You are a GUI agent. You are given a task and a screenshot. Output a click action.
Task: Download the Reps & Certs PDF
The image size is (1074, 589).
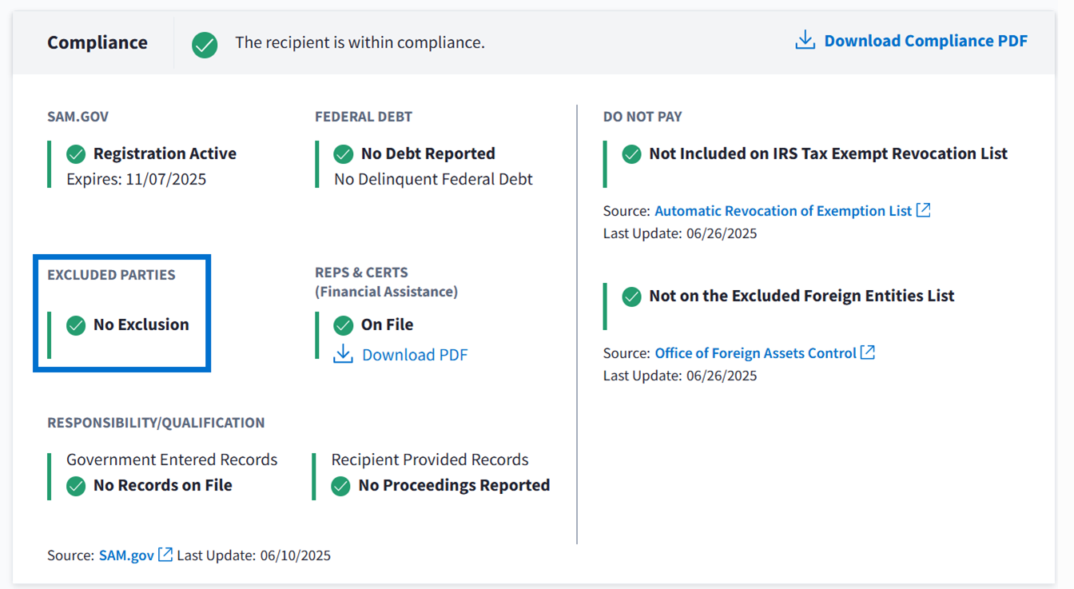click(414, 355)
